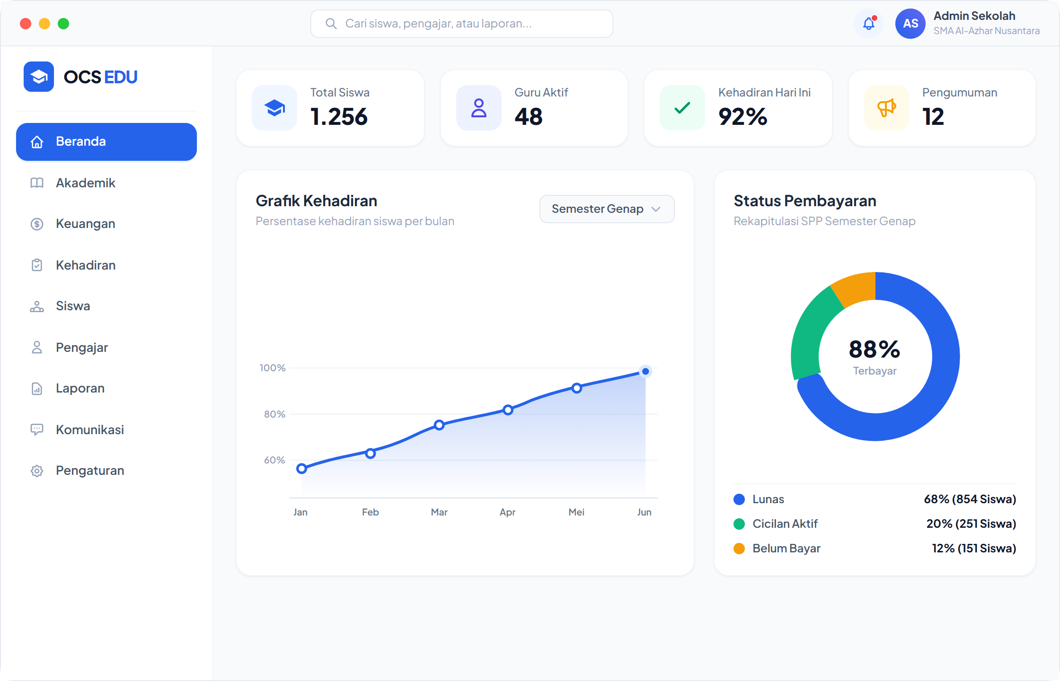Click the Kehadiran clipboard icon
Viewport: 1060px width, 681px height.
[x=37, y=265]
